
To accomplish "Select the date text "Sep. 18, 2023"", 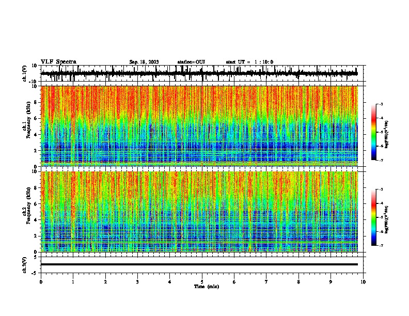I will (x=144, y=62).
